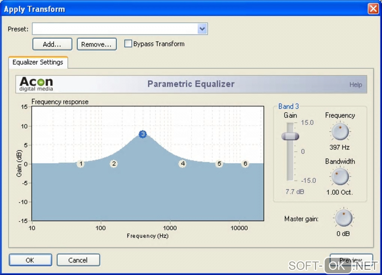Viewport: 382px width, 275px height.
Task: Click the Master gain knob
Action: point(343,218)
